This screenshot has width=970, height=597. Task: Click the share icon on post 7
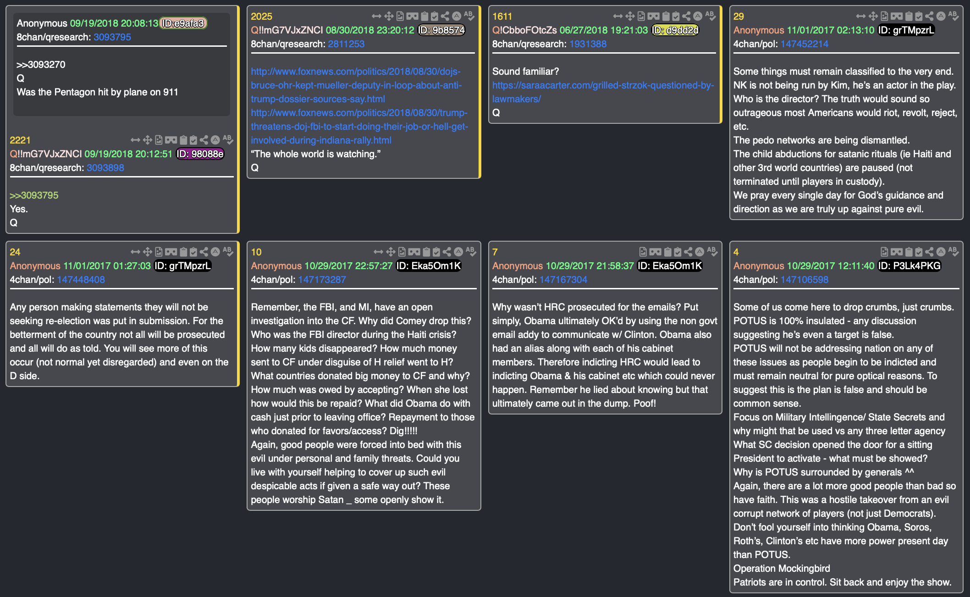688,252
